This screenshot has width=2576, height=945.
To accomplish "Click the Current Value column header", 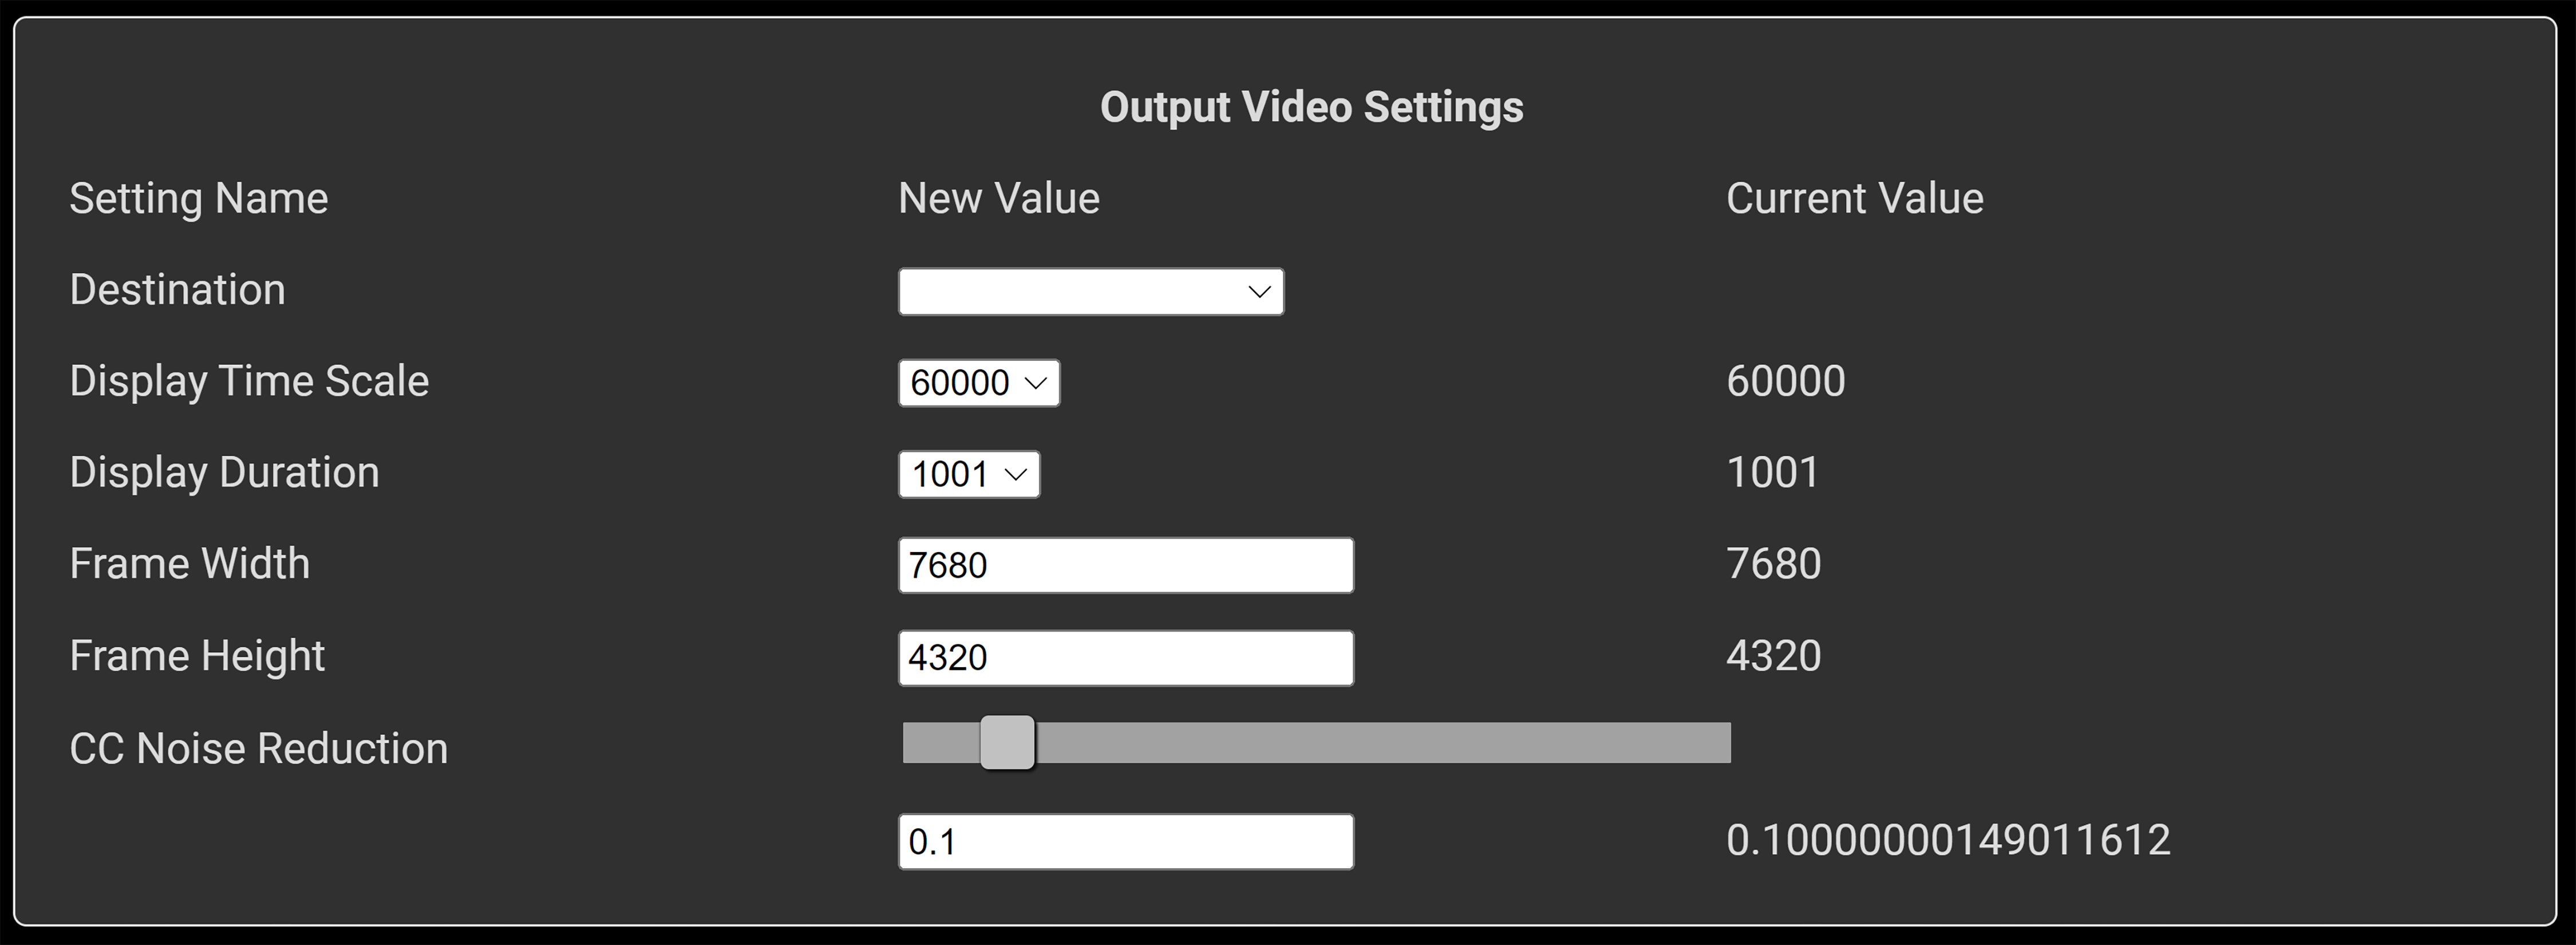I will (1854, 198).
